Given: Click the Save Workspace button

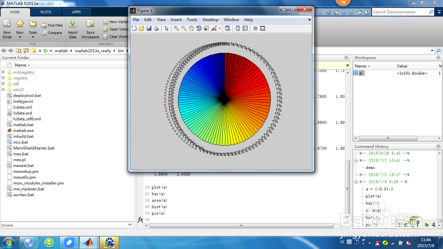Looking at the screenshot, I should pos(90,29).
